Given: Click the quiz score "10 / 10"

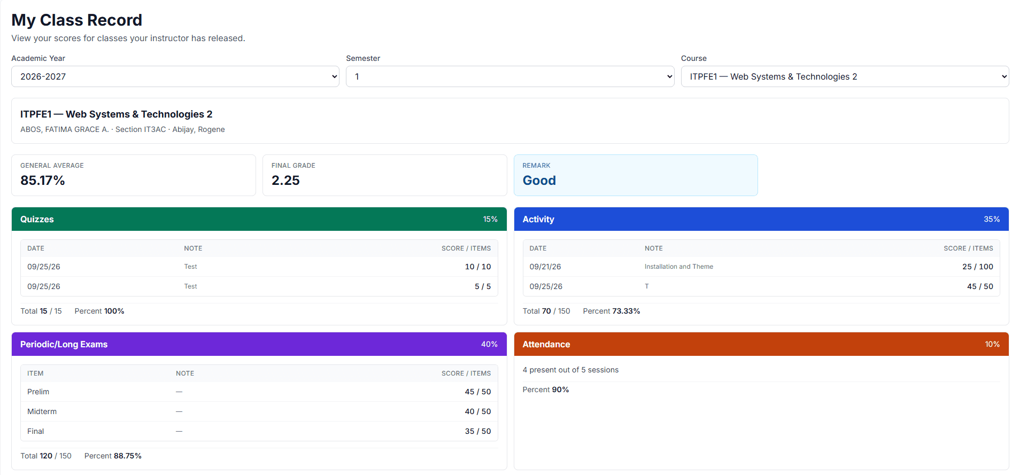Looking at the screenshot, I should coord(478,267).
